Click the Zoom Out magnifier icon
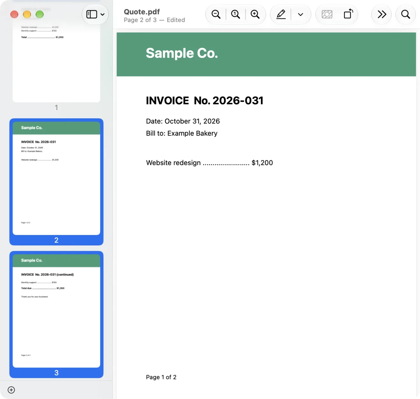Image resolution: width=420 pixels, height=399 pixels. [x=216, y=14]
